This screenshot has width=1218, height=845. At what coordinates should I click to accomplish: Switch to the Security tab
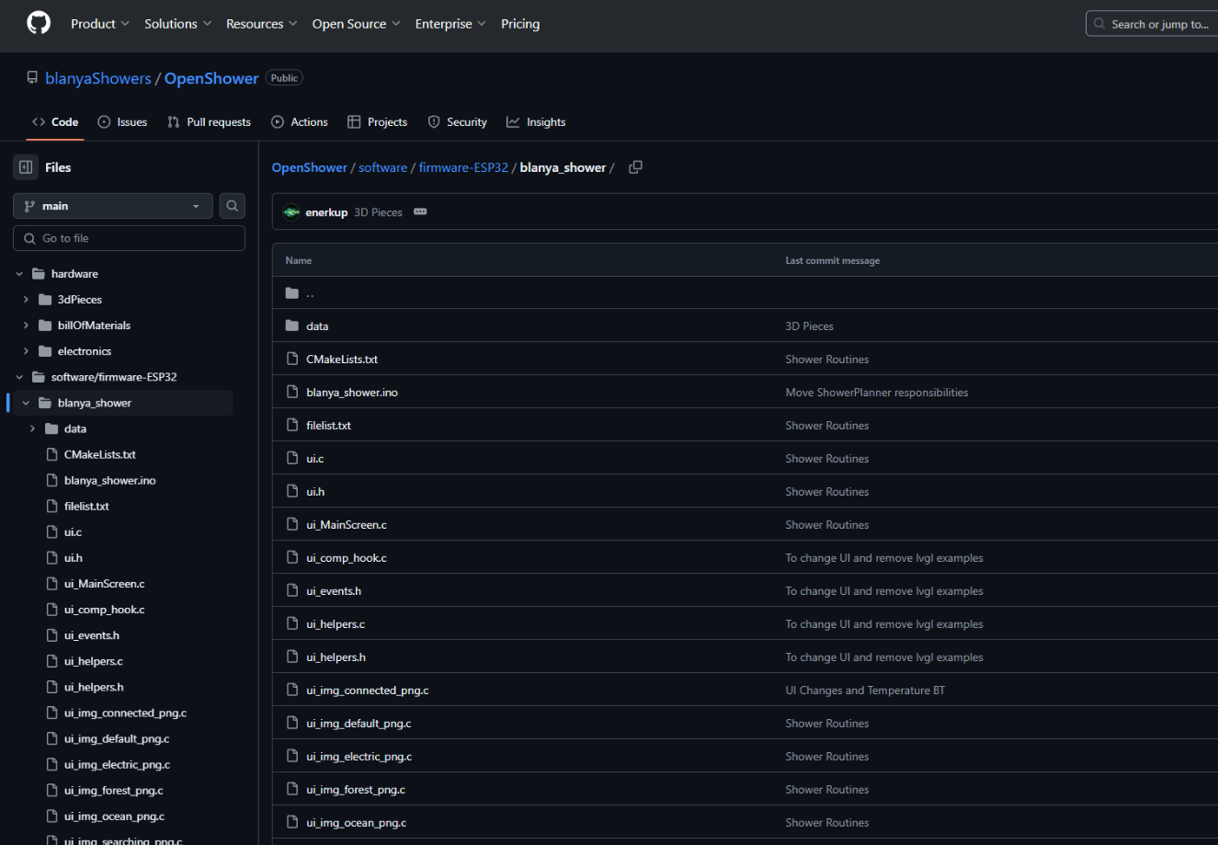coord(458,122)
